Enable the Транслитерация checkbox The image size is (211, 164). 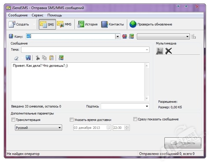(13, 120)
